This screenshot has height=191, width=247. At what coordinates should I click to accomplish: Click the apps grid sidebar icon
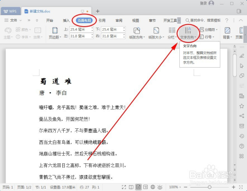coord(242,156)
